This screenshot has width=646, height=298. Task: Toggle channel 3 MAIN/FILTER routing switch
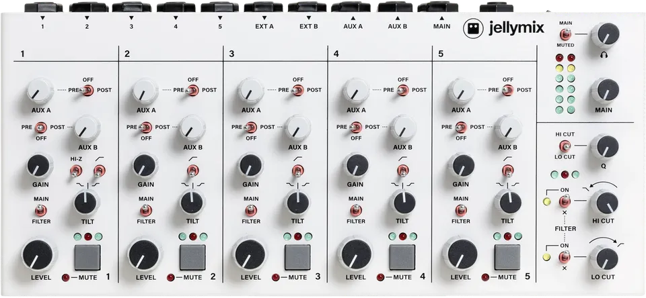250,211
